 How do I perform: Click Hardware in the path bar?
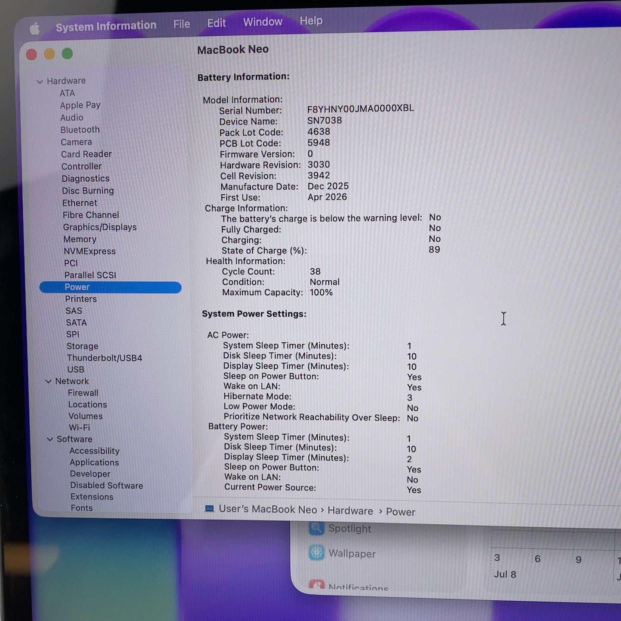pyautogui.click(x=350, y=511)
